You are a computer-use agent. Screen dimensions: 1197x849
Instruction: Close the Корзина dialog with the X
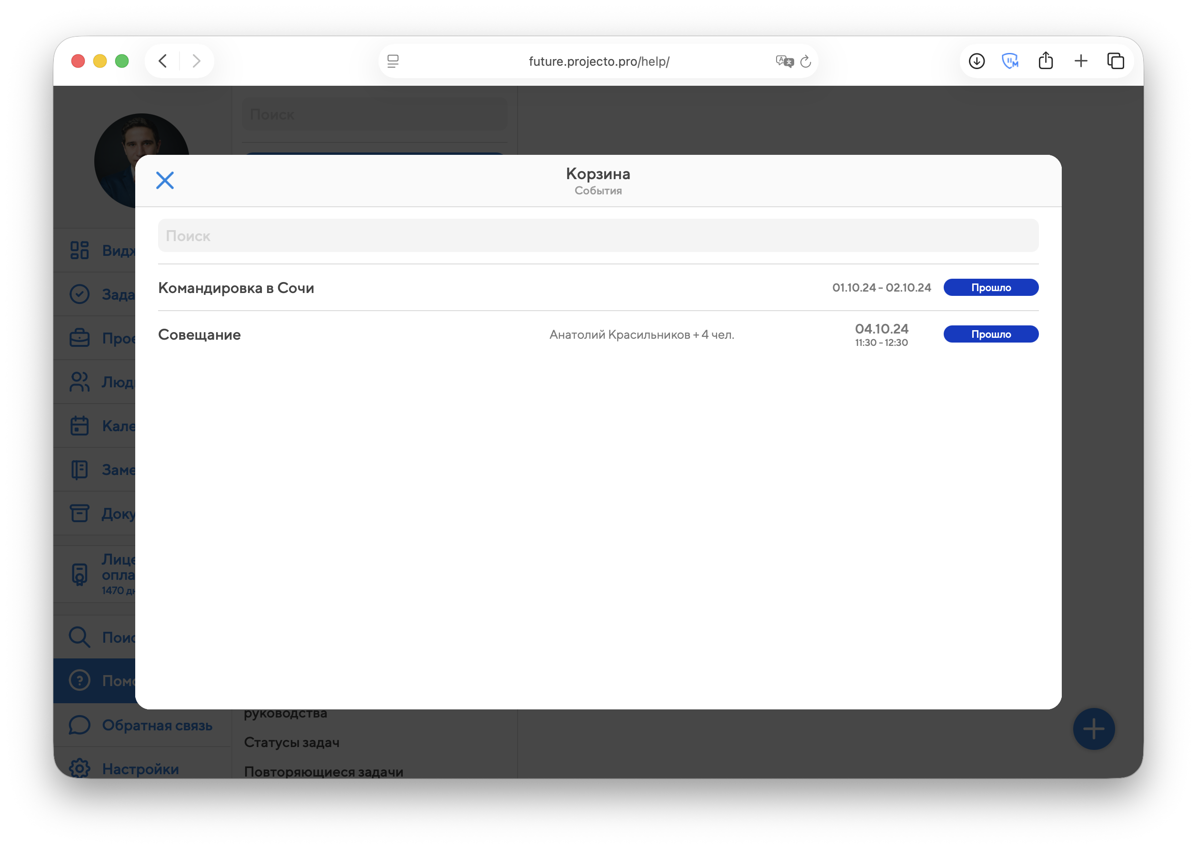coord(165,181)
